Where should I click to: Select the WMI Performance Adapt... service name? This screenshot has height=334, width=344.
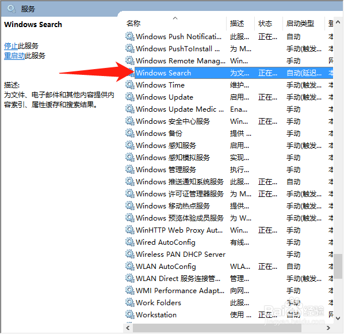click(180, 290)
